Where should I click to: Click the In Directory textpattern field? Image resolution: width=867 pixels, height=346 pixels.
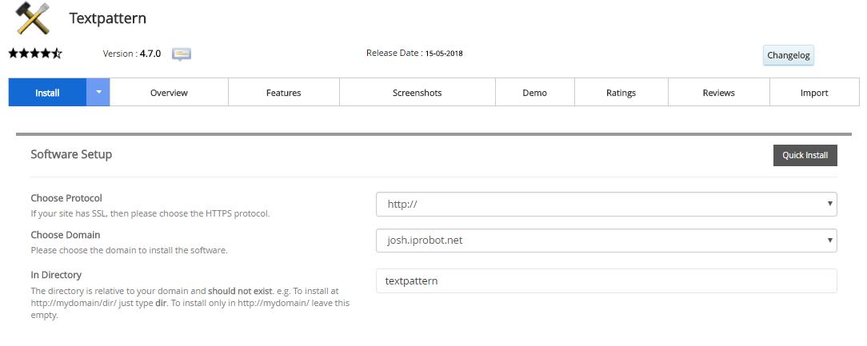[x=606, y=280]
